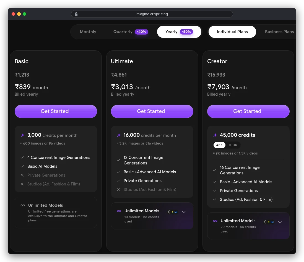
Task: Click checkmark beside Creator plan Studios
Action: point(215,200)
